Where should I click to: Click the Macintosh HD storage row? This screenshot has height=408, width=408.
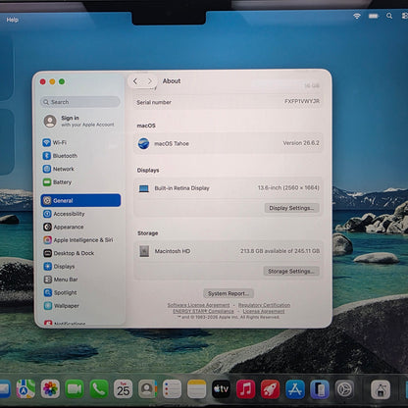click(x=229, y=251)
